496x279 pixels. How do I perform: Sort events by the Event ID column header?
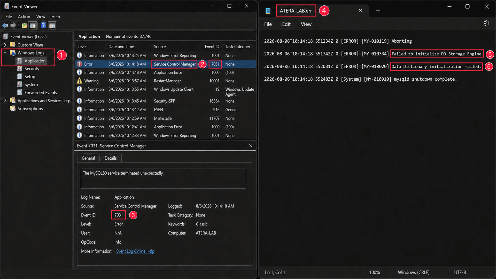[212, 47]
